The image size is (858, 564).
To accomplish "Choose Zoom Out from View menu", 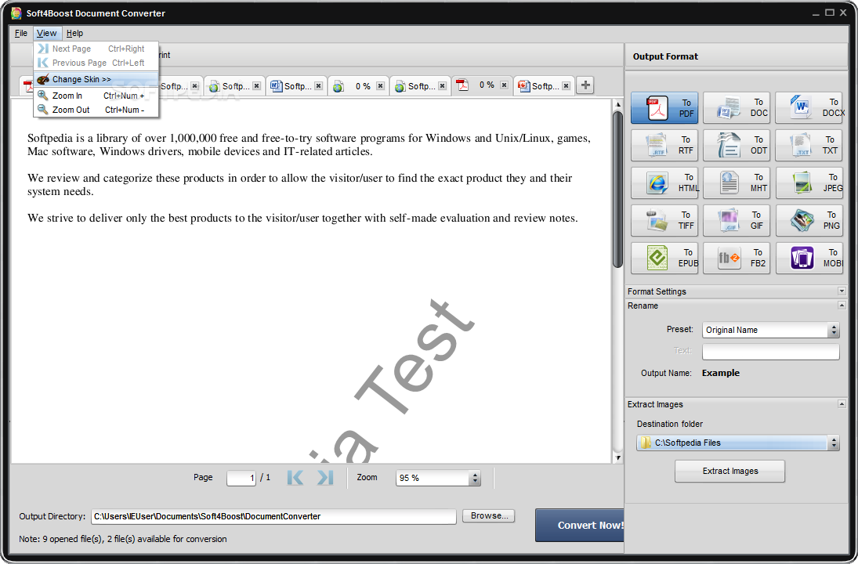I will pyautogui.click(x=96, y=110).
